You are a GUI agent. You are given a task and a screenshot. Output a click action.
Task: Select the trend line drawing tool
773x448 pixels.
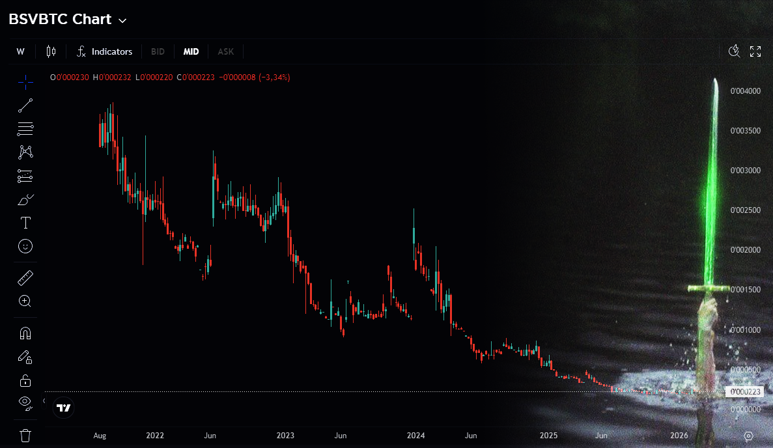[x=25, y=105]
